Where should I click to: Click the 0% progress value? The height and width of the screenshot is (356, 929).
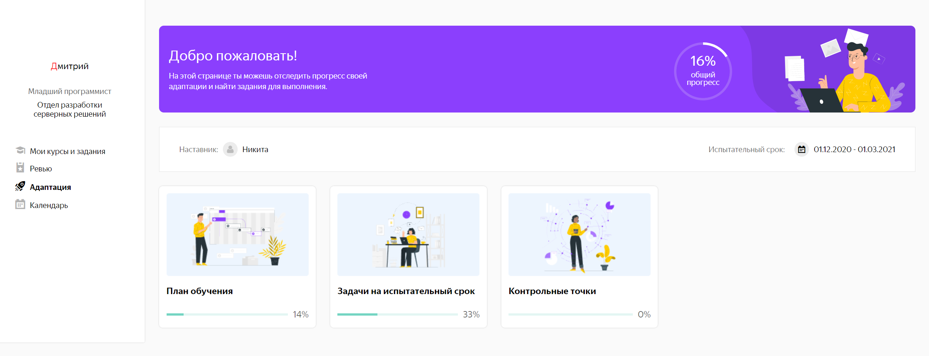coord(644,314)
